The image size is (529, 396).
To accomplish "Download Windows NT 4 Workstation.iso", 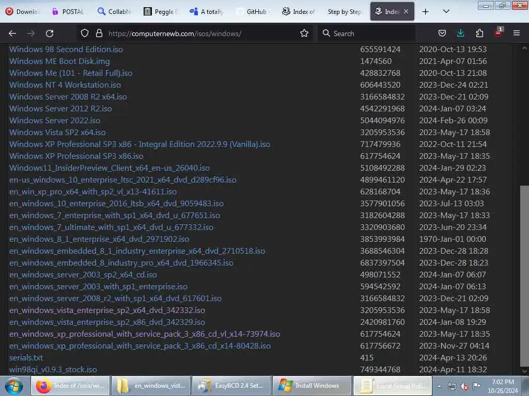I will tap(65, 85).
